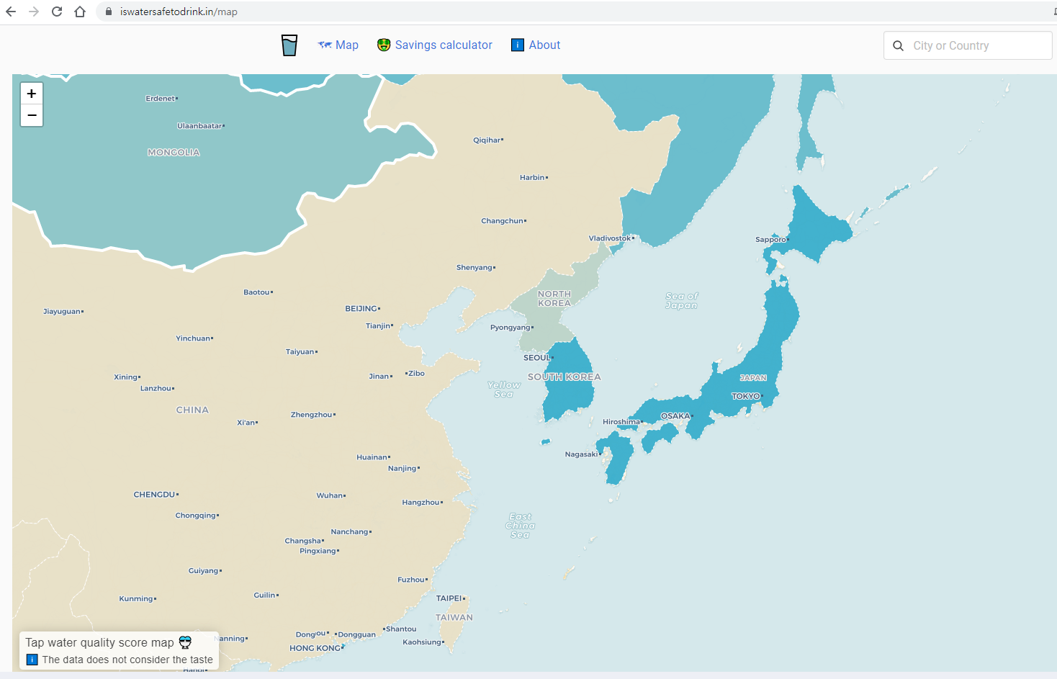This screenshot has height=679, width=1057.
Task: Click the Zhengzhou city label
Action: [x=312, y=414]
